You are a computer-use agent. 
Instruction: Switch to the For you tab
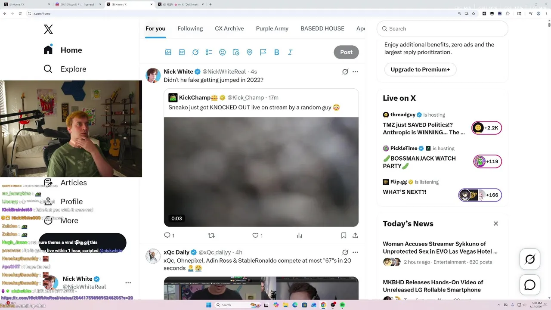pos(155,28)
